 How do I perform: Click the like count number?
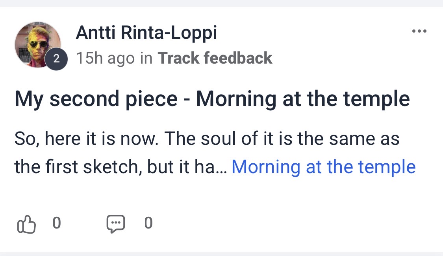point(57,223)
